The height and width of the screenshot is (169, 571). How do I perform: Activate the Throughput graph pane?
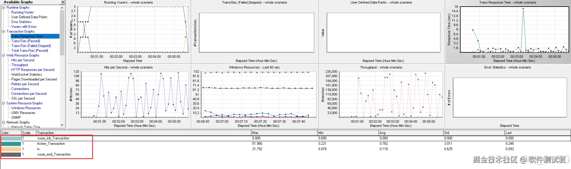tap(382, 96)
